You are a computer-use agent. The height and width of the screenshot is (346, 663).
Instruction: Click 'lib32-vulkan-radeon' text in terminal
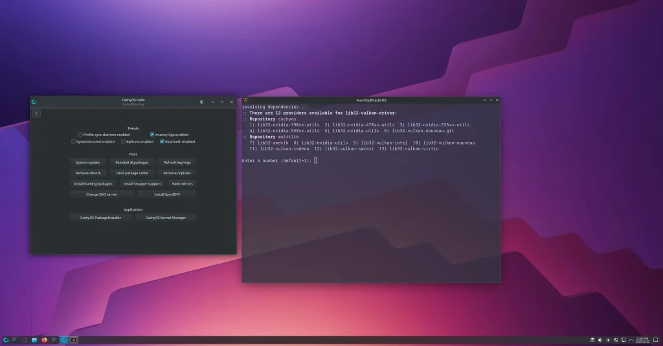(x=285, y=149)
